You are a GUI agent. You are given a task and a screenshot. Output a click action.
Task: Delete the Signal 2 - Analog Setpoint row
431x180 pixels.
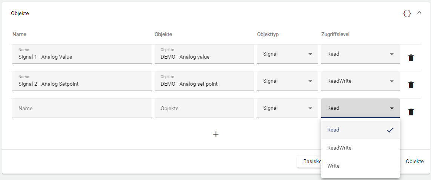point(411,85)
